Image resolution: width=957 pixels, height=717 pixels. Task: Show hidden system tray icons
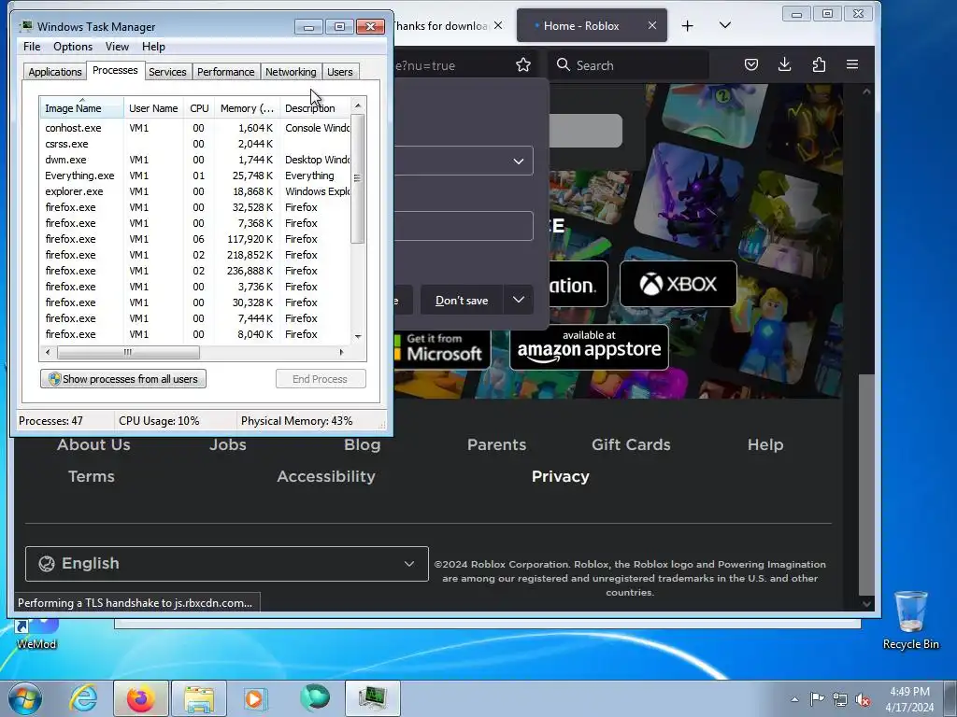794,699
